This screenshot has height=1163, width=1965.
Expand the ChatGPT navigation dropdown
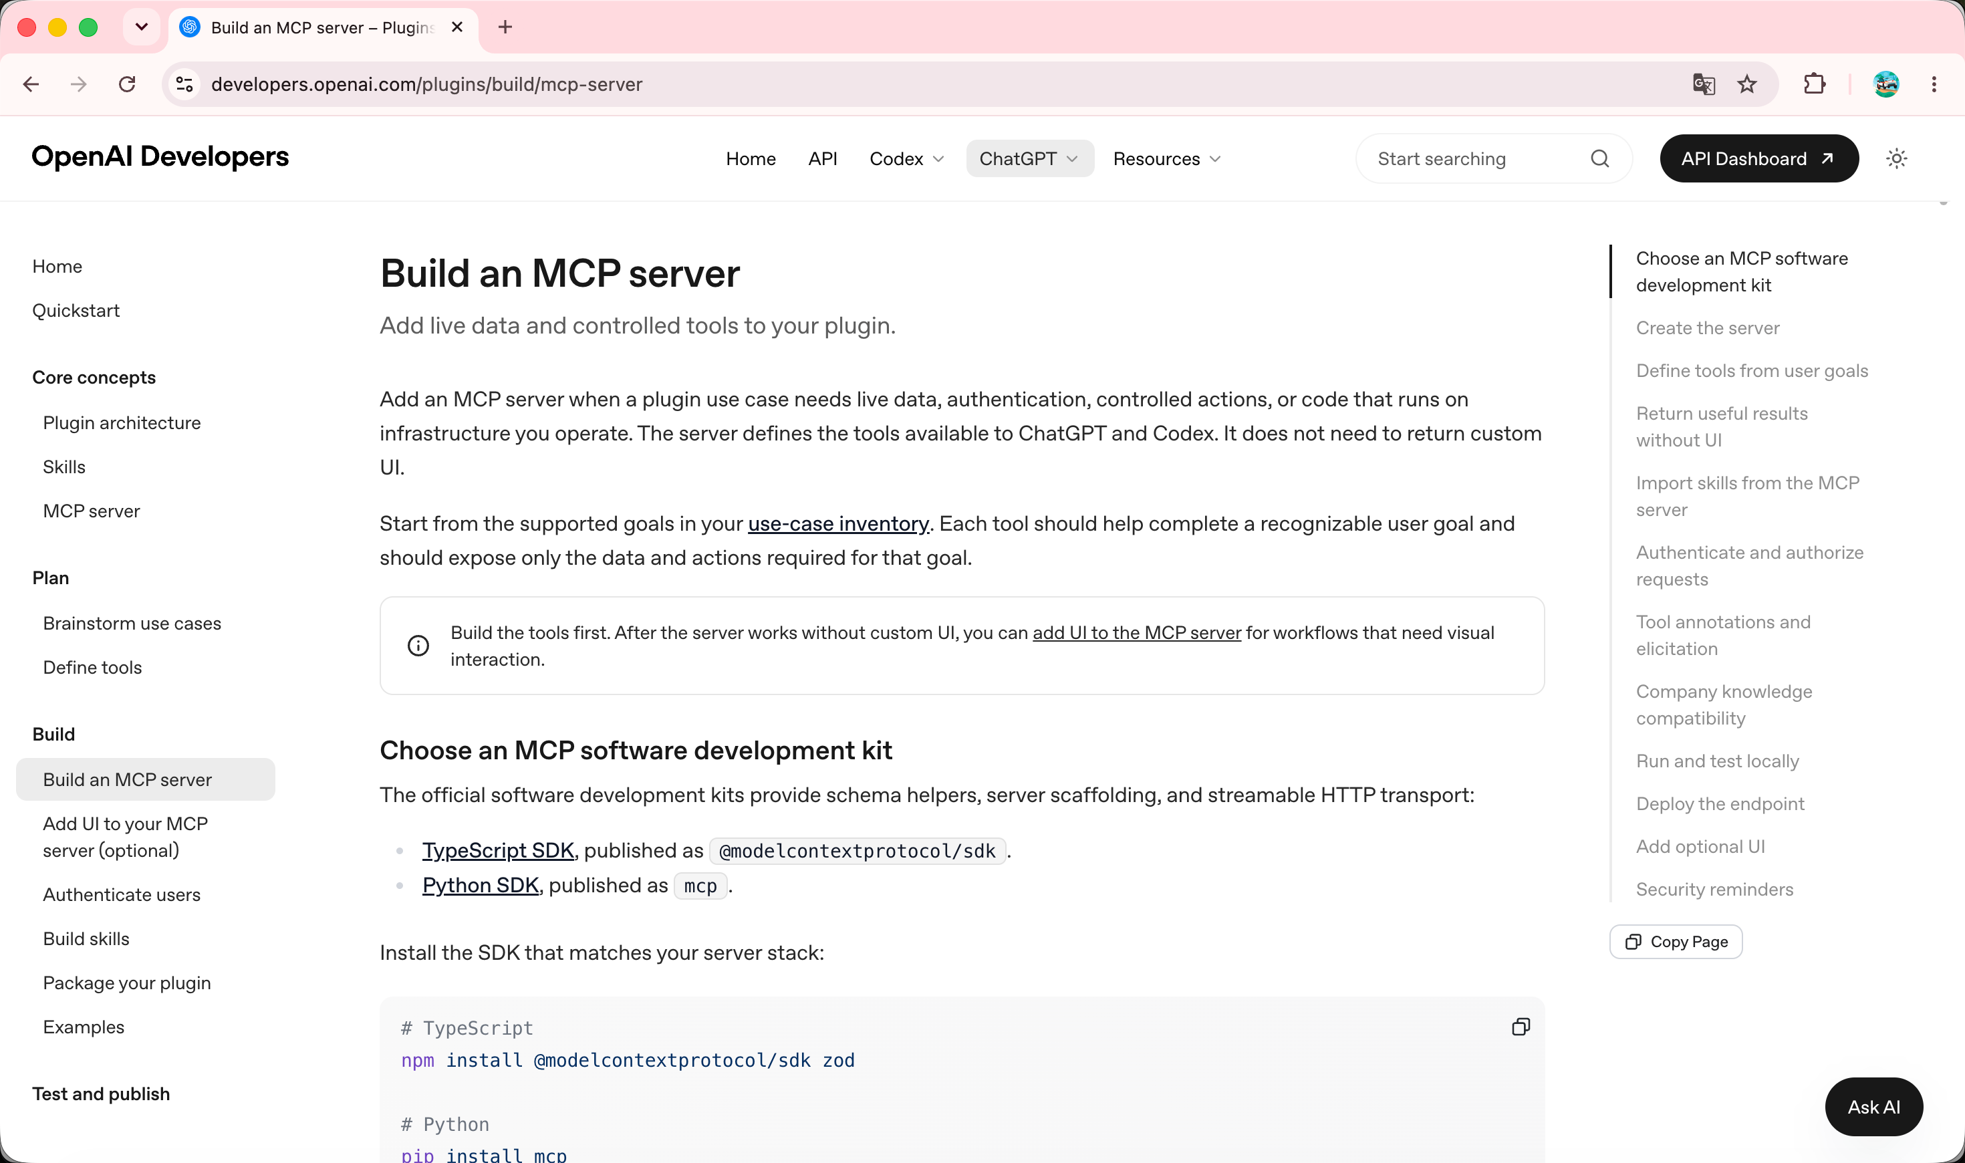click(x=1029, y=159)
